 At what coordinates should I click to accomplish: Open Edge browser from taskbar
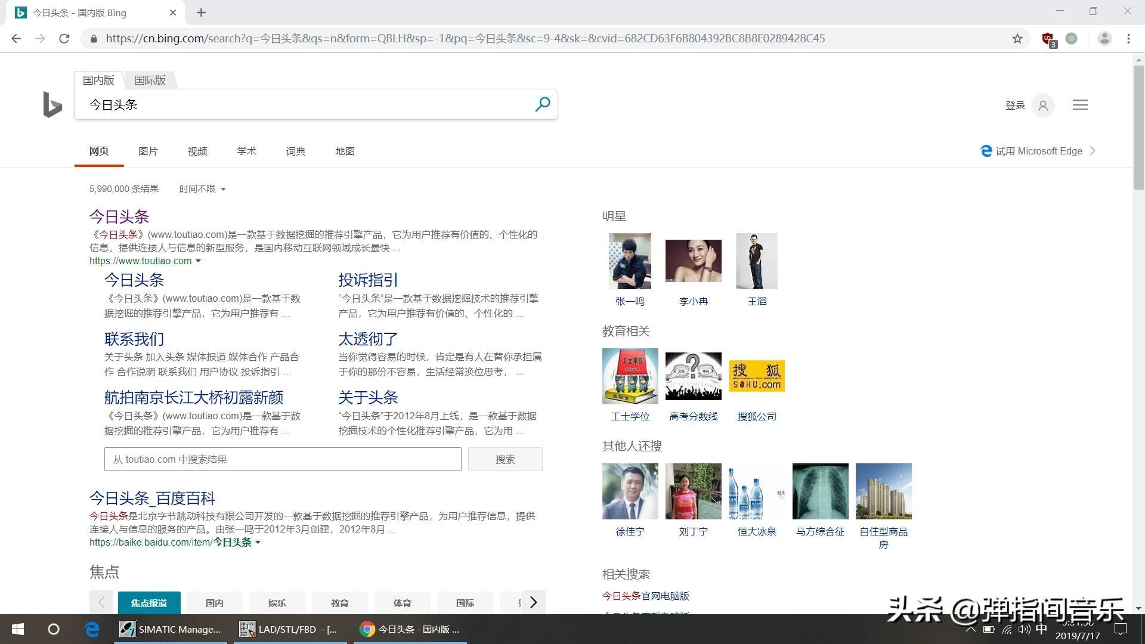[92, 629]
